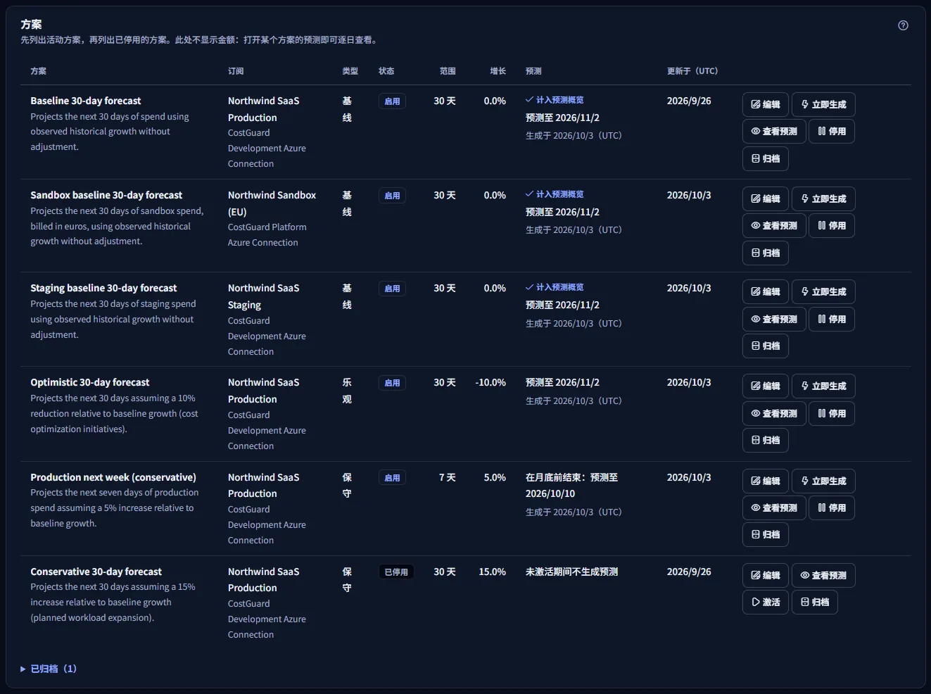This screenshot has height=694, width=931.
Task: Activate the Conservative 30-day forecast
Action: (766, 602)
